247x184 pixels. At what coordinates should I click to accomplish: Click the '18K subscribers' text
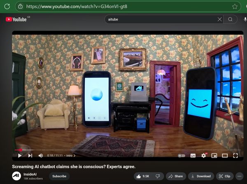pyautogui.click(x=33, y=179)
